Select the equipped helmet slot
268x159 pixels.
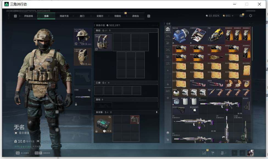(83, 37)
